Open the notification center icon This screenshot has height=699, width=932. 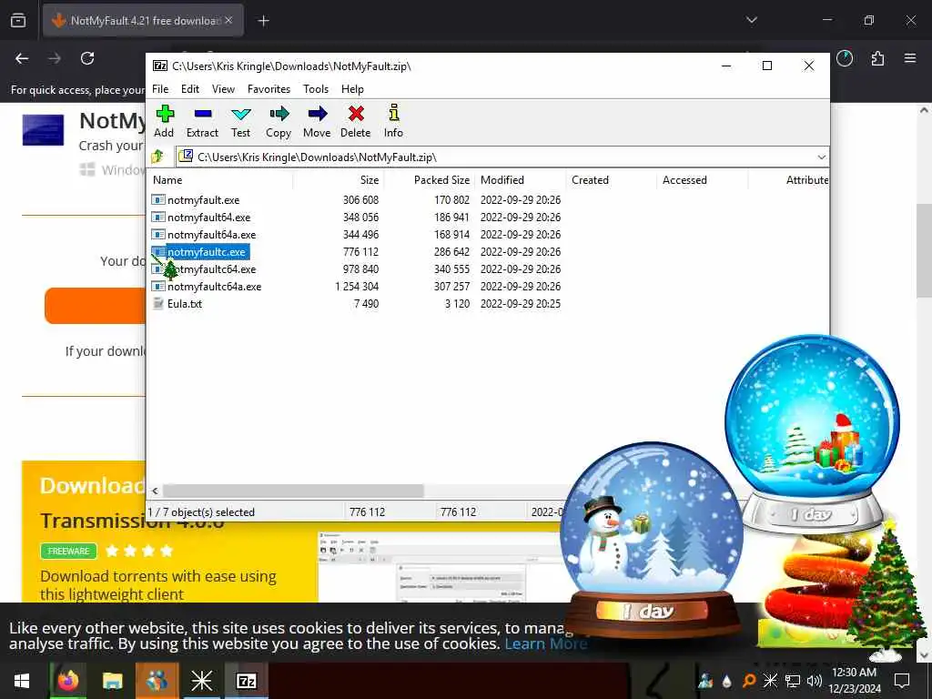pyautogui.click(x=902, y=681)
